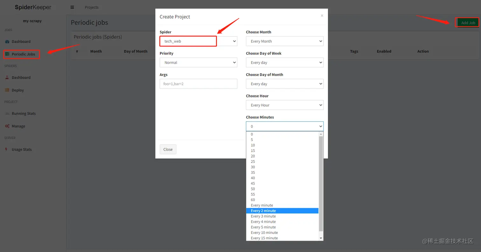
Task: Select minute option 55
Action: pos(282,194)
